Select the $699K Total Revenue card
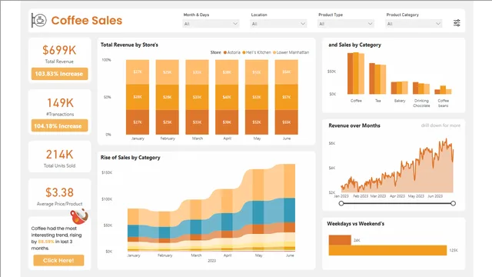Screen dimensions: 492x277 [60, 60]
